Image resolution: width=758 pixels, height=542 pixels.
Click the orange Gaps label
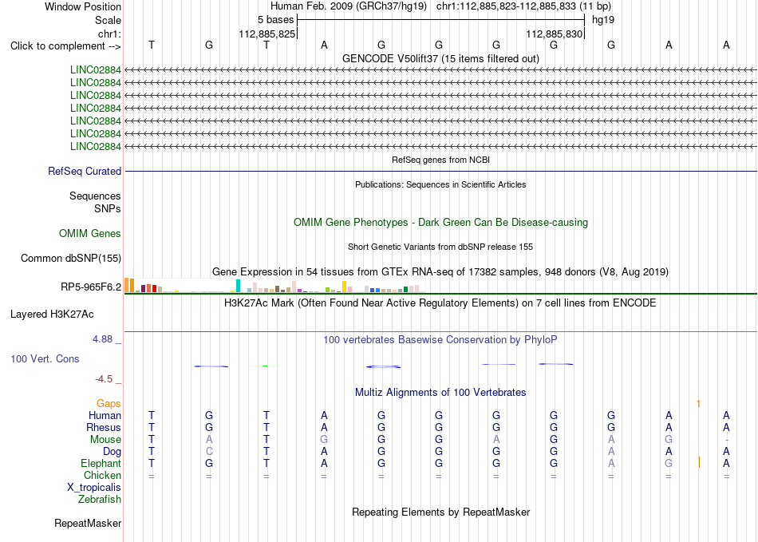pos(109,403)
